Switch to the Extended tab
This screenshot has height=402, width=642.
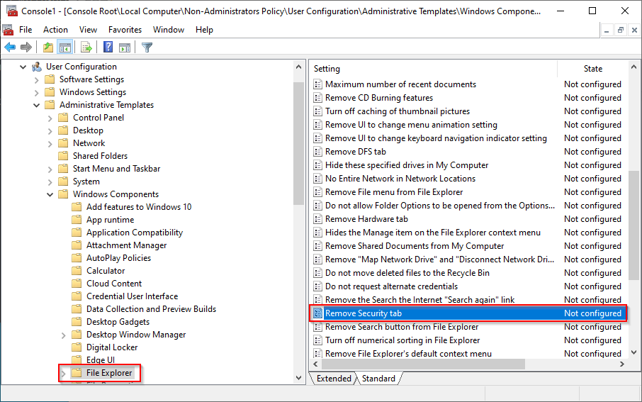coord(332,379)
